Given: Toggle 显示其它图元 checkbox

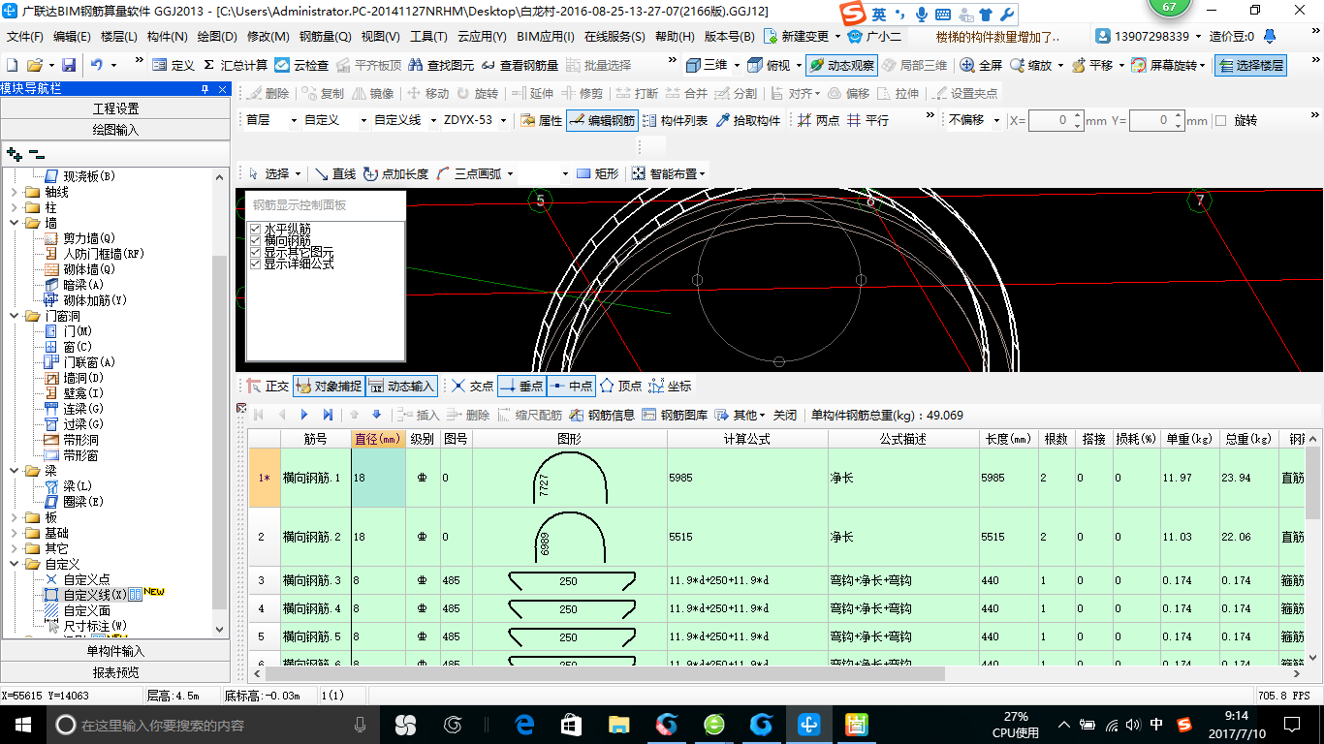Looking at the screenshot, I should pos(256,252).
